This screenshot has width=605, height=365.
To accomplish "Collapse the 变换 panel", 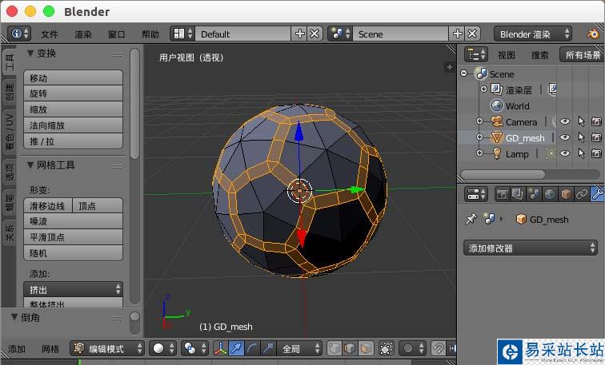I will (x=30, y=54).
